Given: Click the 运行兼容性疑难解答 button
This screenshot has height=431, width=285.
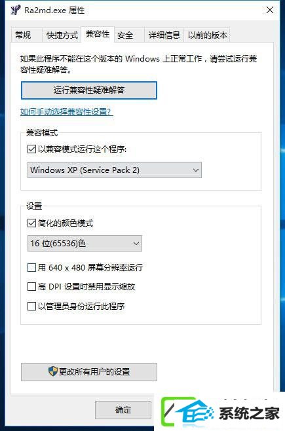Looking at the screenshot, I should (x=89, y=90).
